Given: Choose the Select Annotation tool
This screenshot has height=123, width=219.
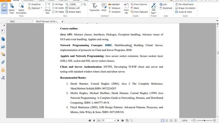Looking at the screenshot, I should click(21, 9).
